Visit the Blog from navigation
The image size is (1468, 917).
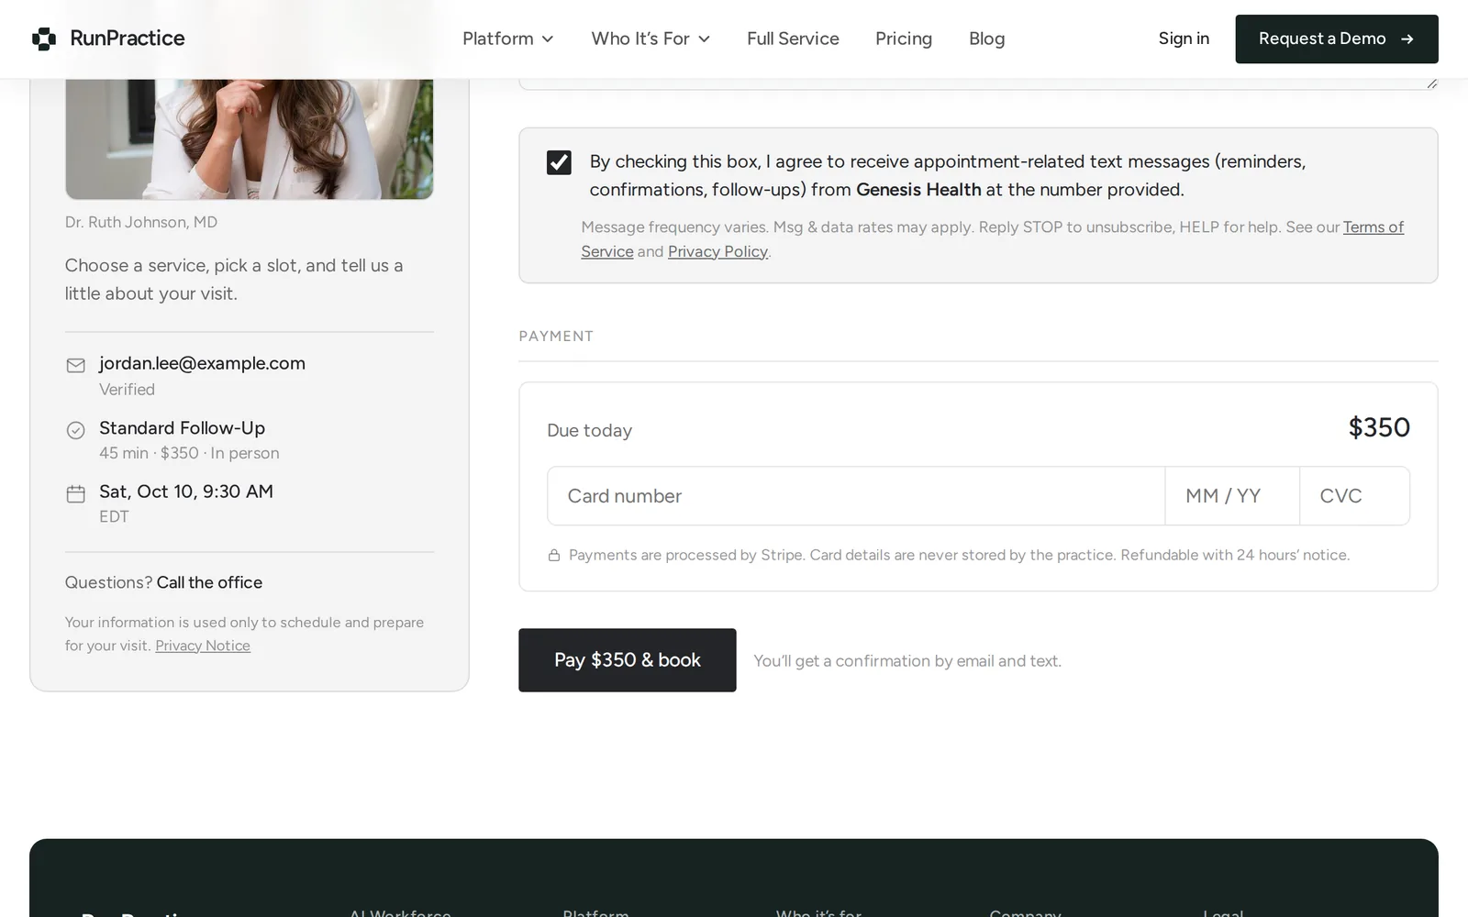[x=986, y=39]
